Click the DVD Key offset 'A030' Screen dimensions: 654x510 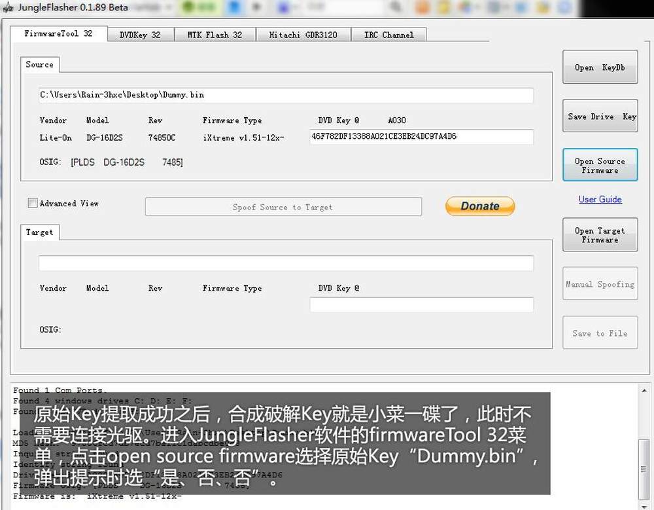pos(397,120)
